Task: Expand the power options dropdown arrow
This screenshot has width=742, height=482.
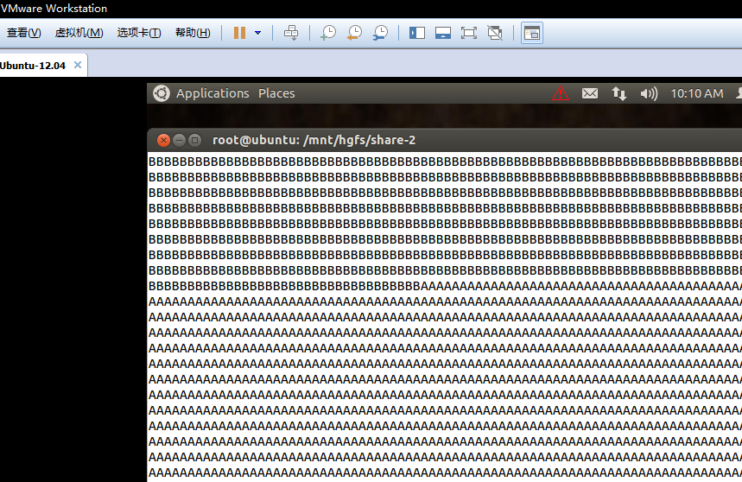Action: pyautogui.click(x=258, y=33)
